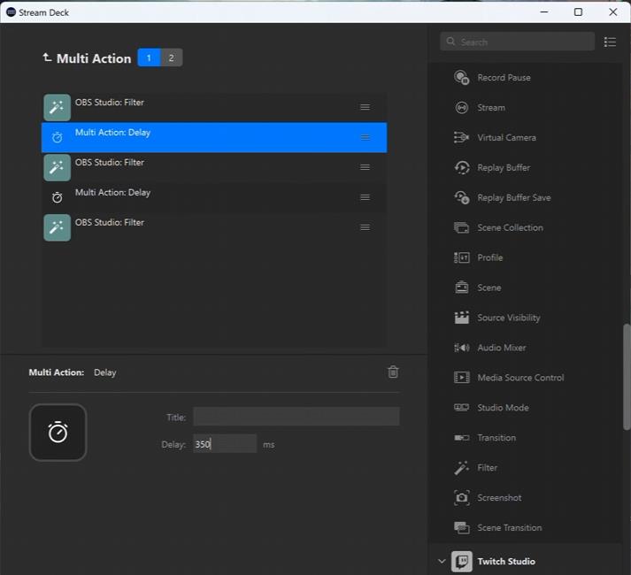Select the highlighted Multi Action: Delay row
This screenshot has height=575, width=631.
point(214,138)
